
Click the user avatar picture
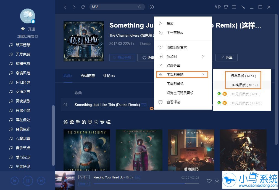[28, 16]
